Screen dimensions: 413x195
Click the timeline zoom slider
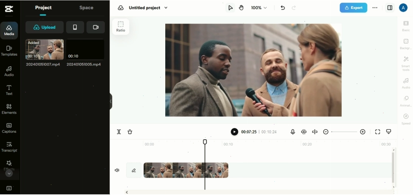pyautogui.click(x=344, y=132)
